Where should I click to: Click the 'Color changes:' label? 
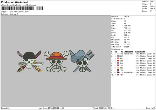click(x=117, y=19)
